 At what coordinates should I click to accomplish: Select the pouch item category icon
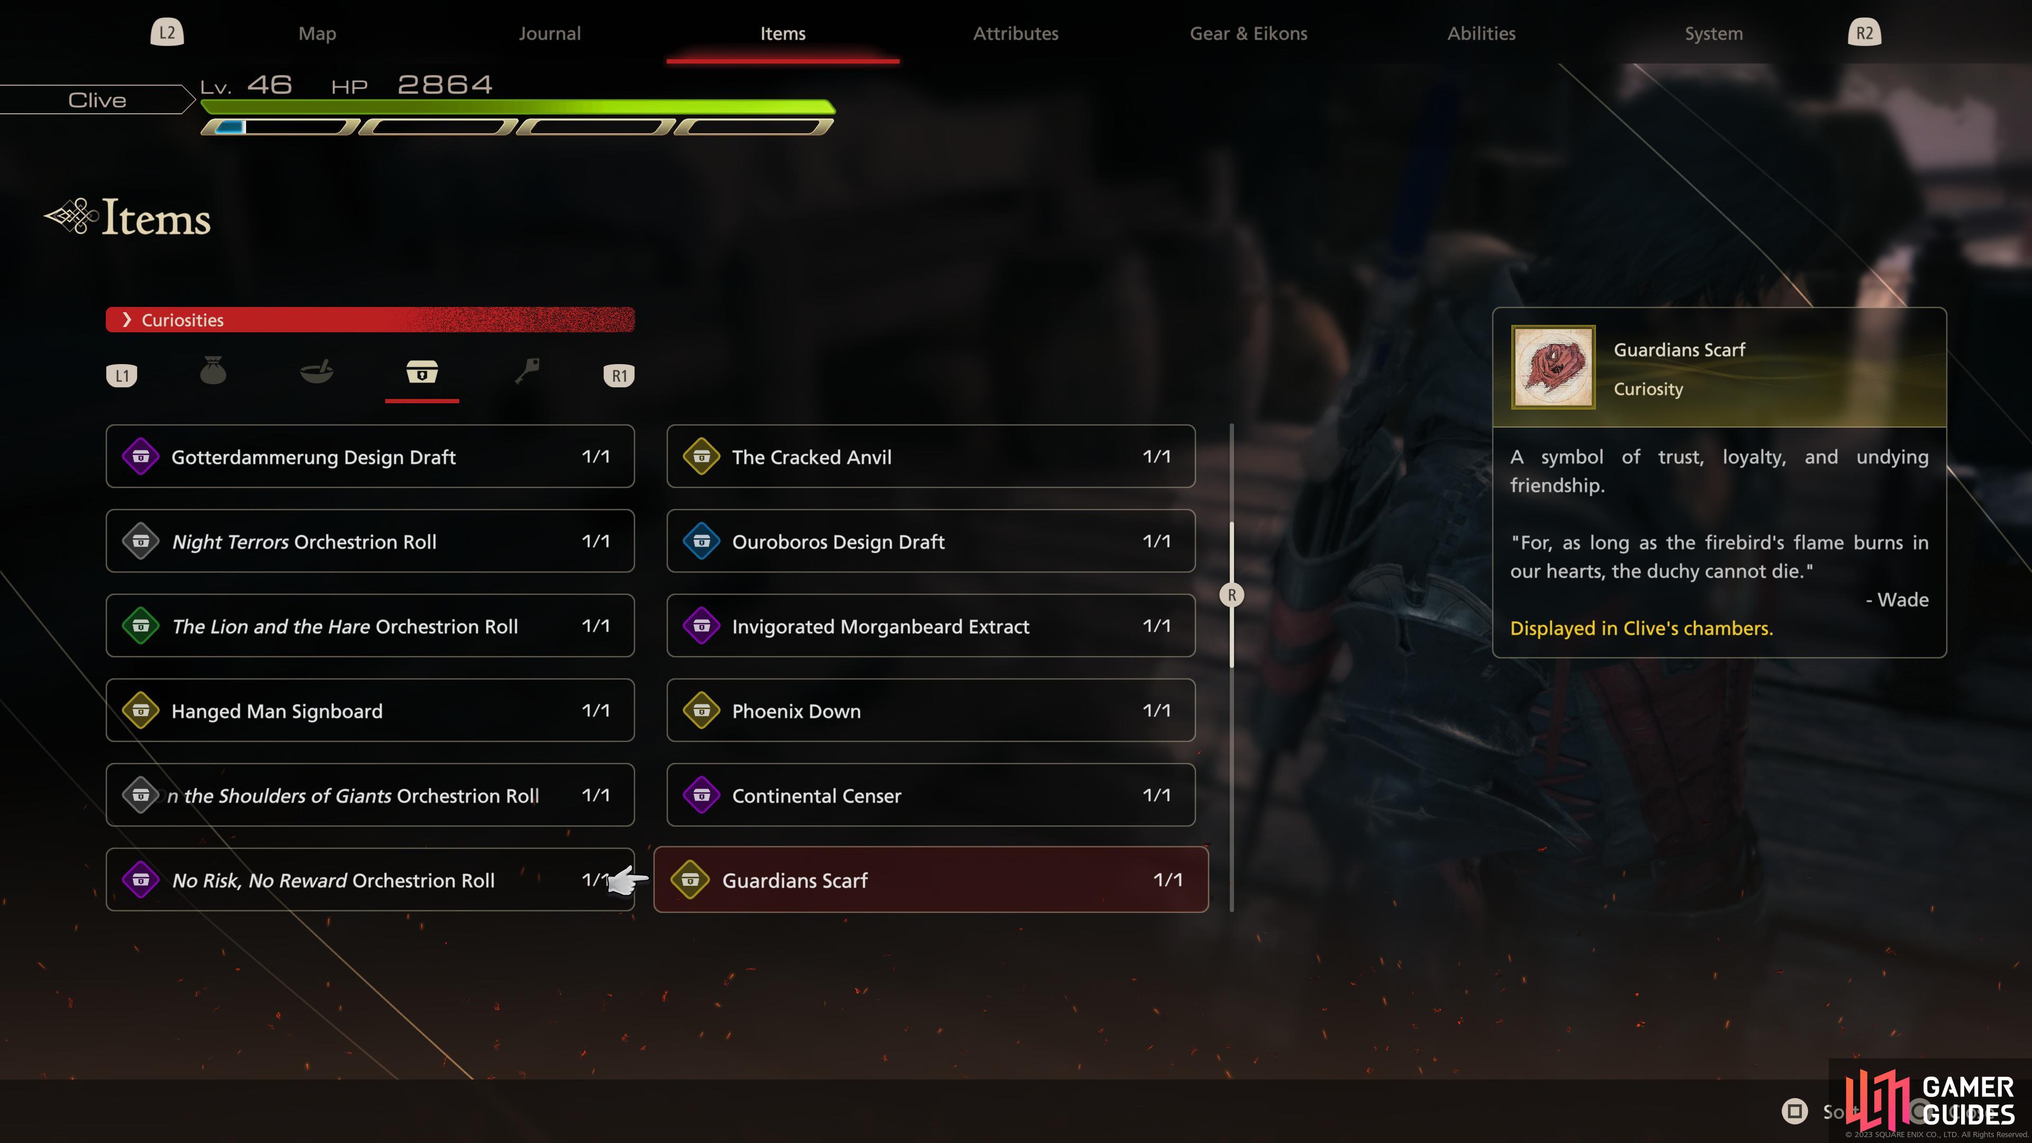[x=213, y=371]
